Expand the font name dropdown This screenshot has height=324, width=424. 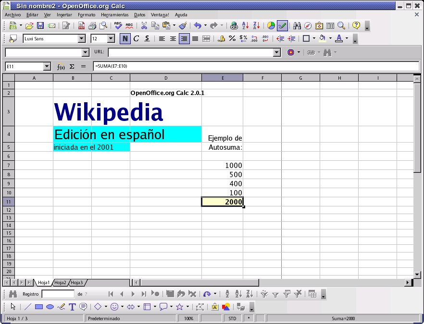(82, 38)
